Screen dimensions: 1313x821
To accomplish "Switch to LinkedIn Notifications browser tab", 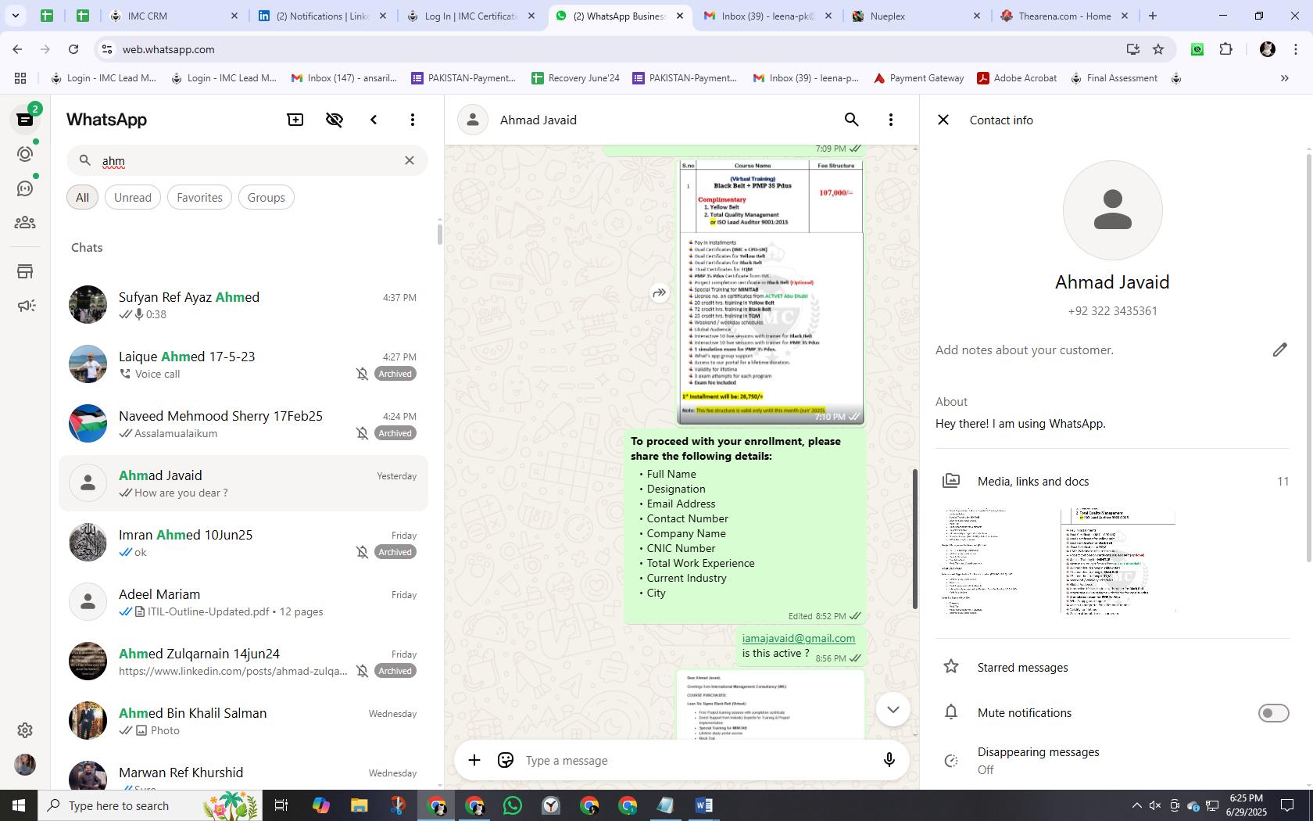I will [322, 16].
